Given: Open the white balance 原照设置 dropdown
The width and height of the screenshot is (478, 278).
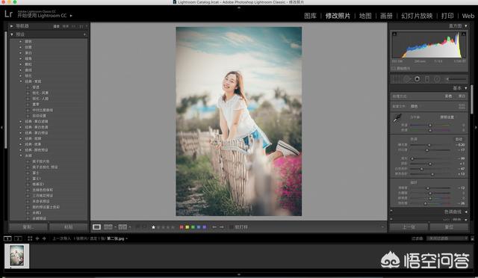Looking at the screenshot, I should 447,117.
